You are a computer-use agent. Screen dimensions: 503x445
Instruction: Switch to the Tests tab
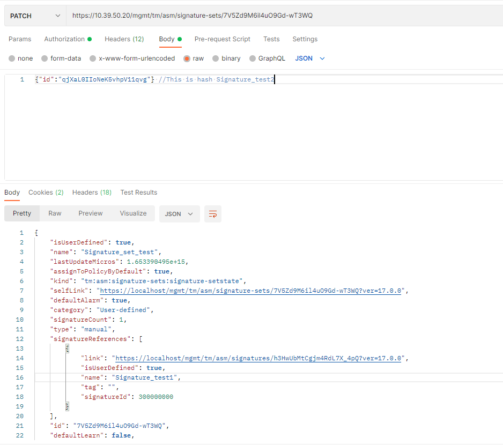pos(271,39)
